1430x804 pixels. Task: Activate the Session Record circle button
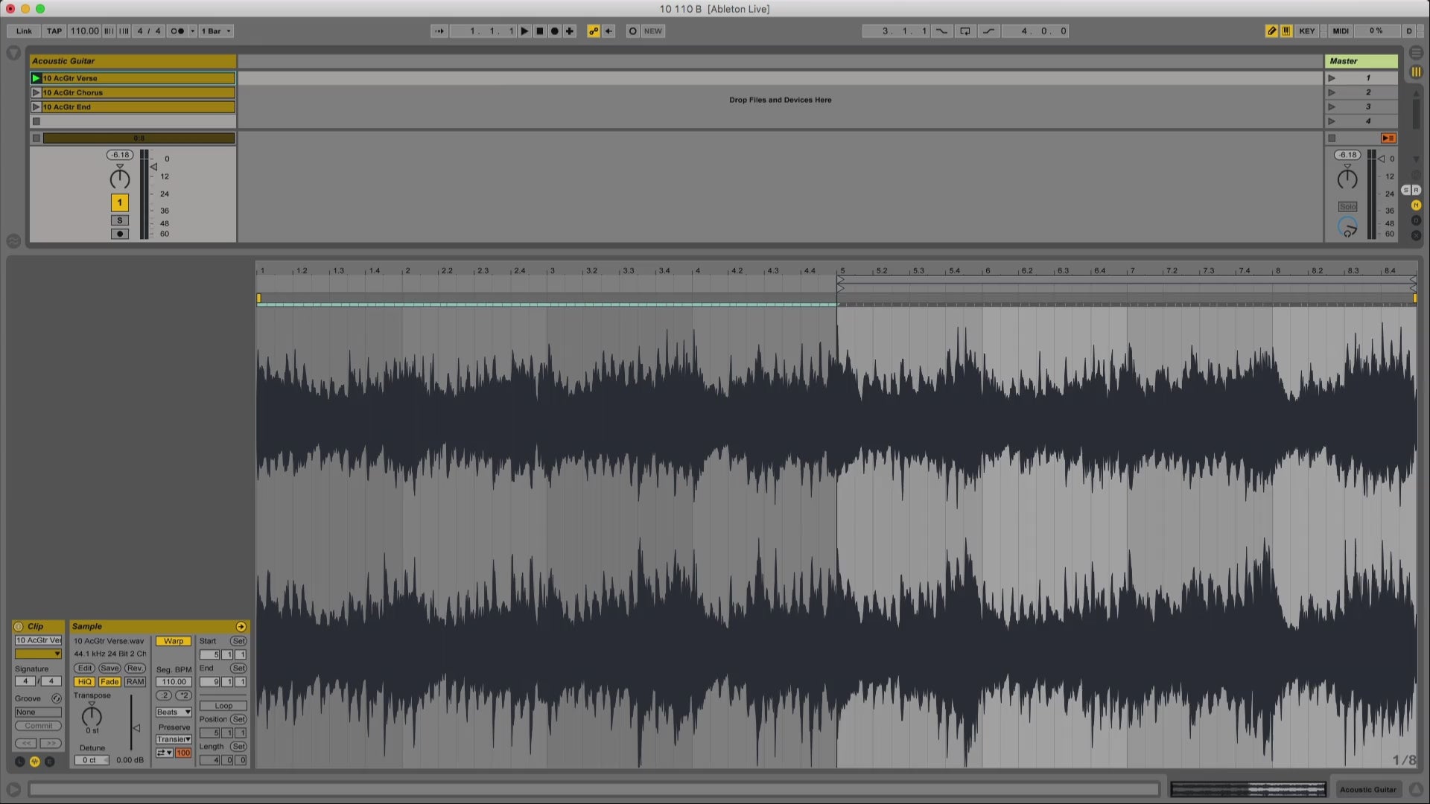pyautogui.click(x=633, y=31)
